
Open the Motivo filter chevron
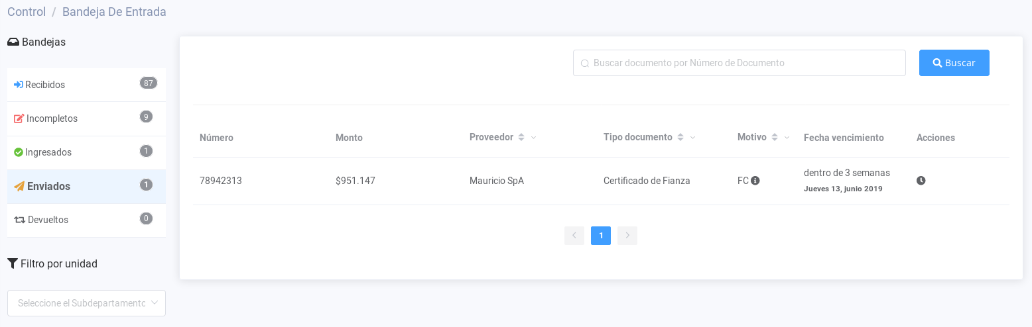point(787,138)
